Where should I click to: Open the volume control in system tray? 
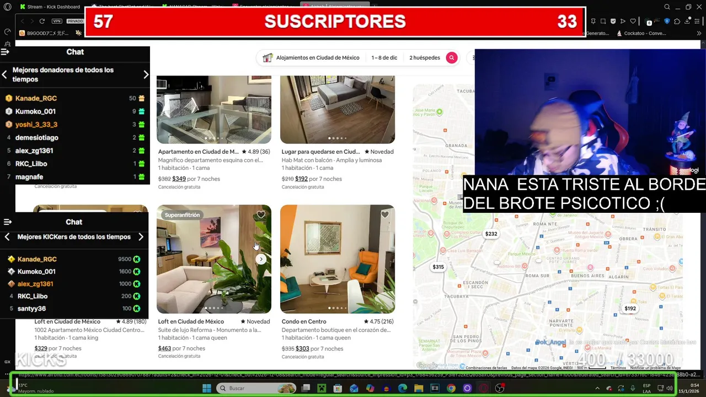point(670,388)
